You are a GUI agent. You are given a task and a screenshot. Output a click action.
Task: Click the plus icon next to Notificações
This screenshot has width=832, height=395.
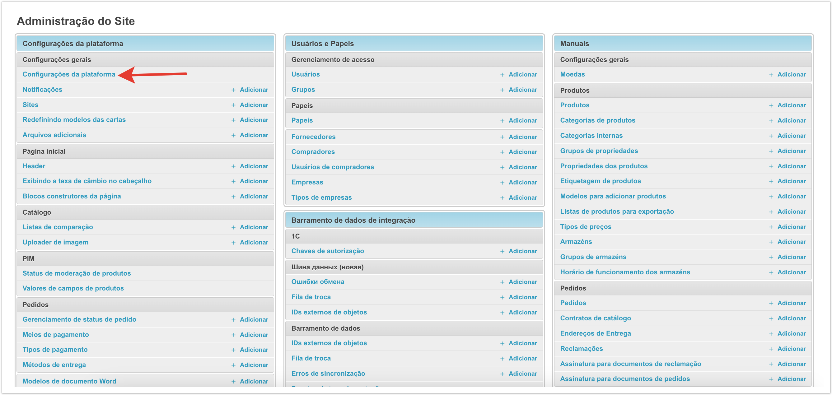pos(233,90)
